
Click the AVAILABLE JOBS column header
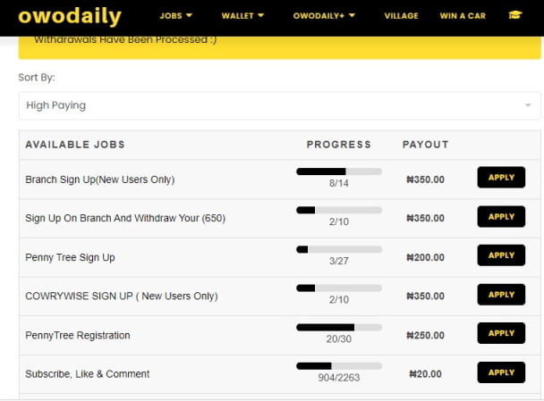click(x=75, y=145)
